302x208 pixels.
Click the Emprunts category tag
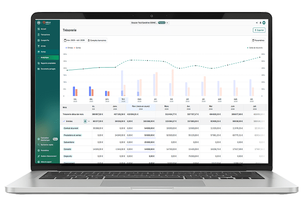click(x=68, y=156)
